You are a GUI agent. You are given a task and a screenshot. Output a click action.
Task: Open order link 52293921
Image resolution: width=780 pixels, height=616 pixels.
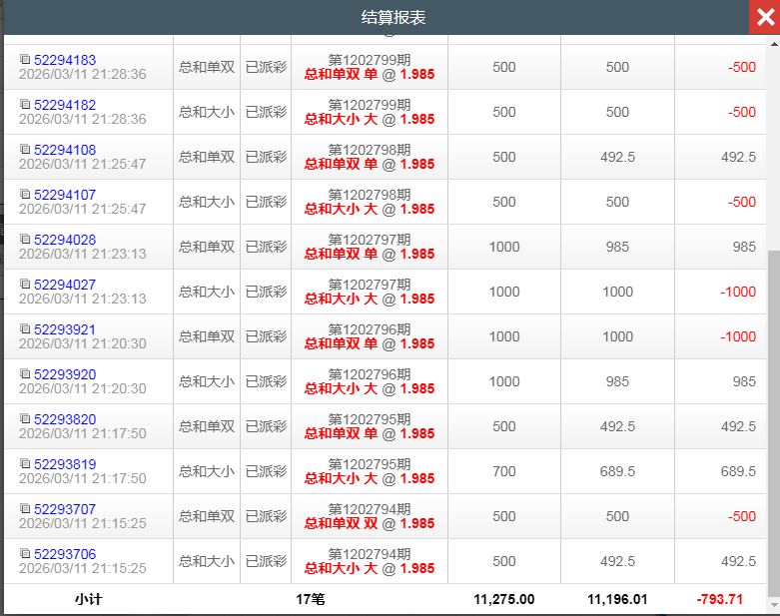[65, 329]
